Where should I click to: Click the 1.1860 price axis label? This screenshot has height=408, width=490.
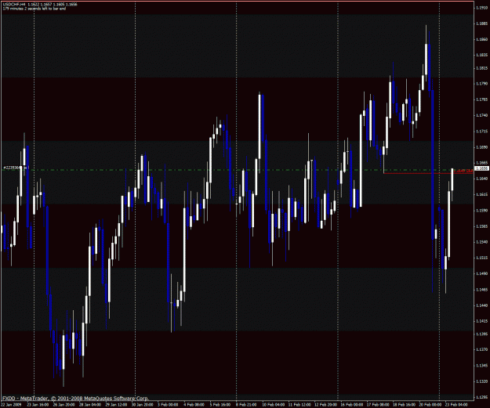click(481, 40)
